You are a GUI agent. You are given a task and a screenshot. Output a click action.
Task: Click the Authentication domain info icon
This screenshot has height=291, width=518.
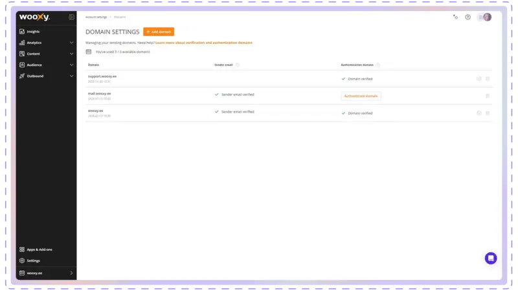pos(377,65)
